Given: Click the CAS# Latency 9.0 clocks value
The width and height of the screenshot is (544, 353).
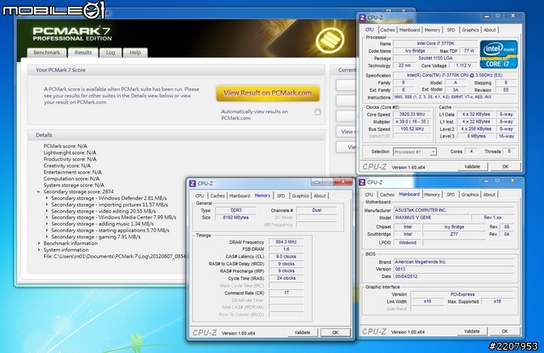Looking at the screenshot, I should tap(286, 257).
